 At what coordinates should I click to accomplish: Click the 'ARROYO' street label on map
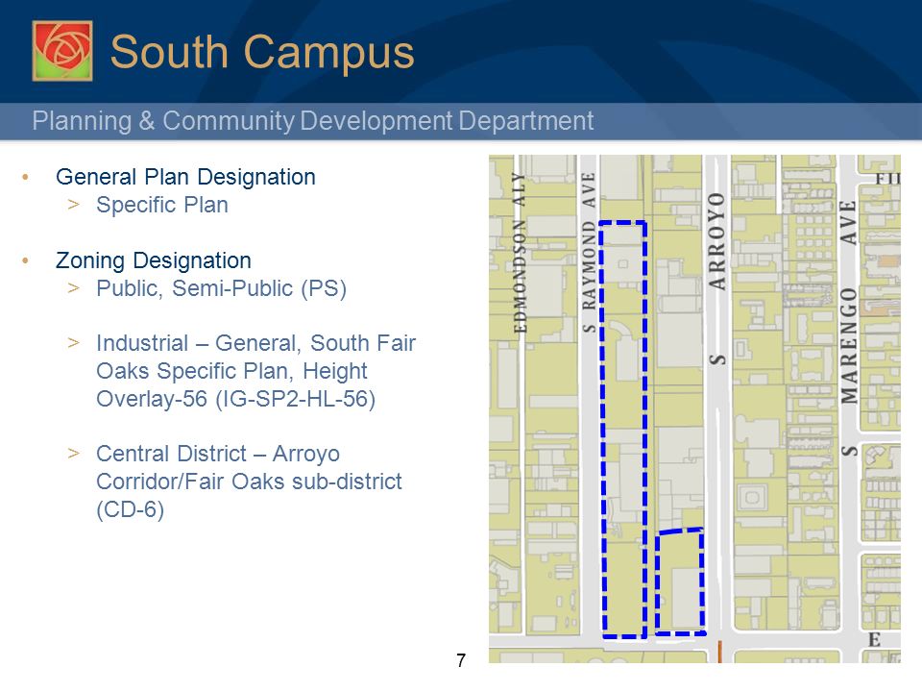point(716,241)
